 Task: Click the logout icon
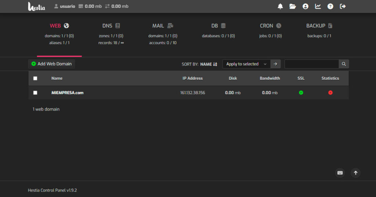[x=343, y=6]
